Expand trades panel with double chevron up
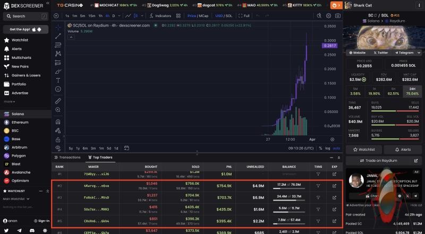 pos(339,158)
